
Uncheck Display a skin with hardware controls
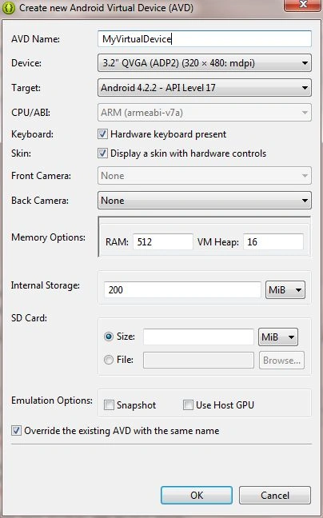coord(102,153)
